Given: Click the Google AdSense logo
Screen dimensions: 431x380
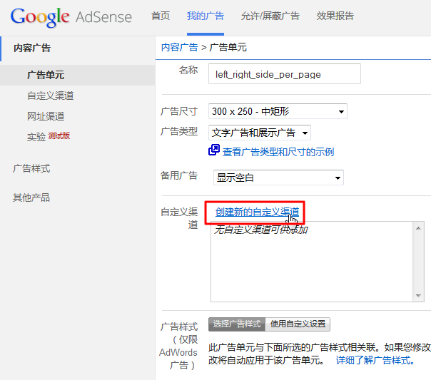Looking at the screenshot, I should (x=71, y=17).
